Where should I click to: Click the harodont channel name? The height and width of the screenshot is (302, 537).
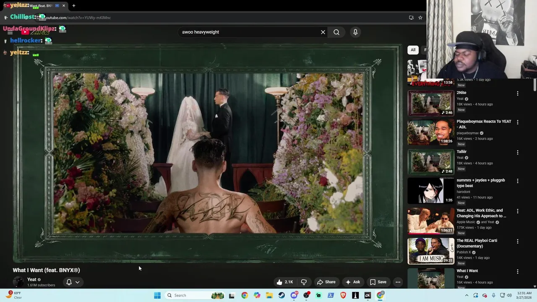(x=464, y=192)
